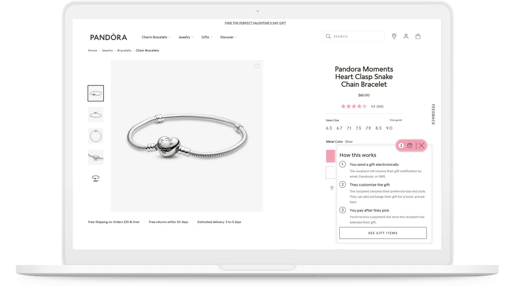Select bracelet size 7.5

point(359,128)
